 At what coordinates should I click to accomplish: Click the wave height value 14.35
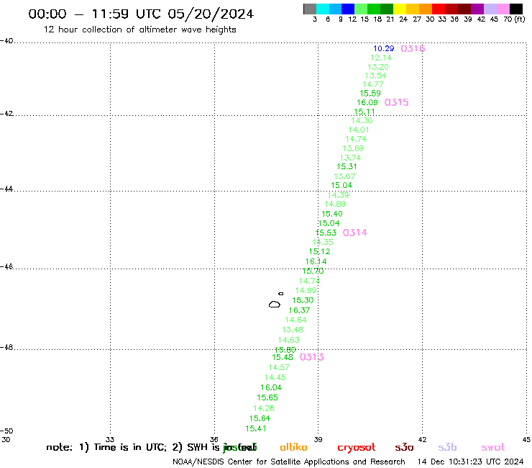tap(323, 242)
